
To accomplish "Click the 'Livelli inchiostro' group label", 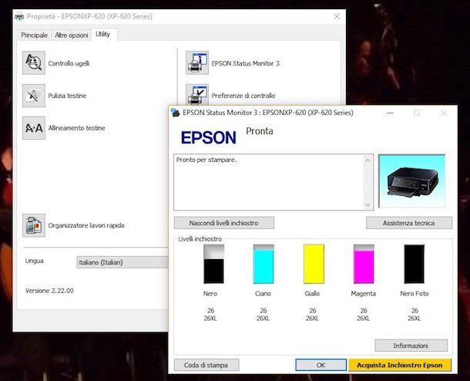I will 200,239.
